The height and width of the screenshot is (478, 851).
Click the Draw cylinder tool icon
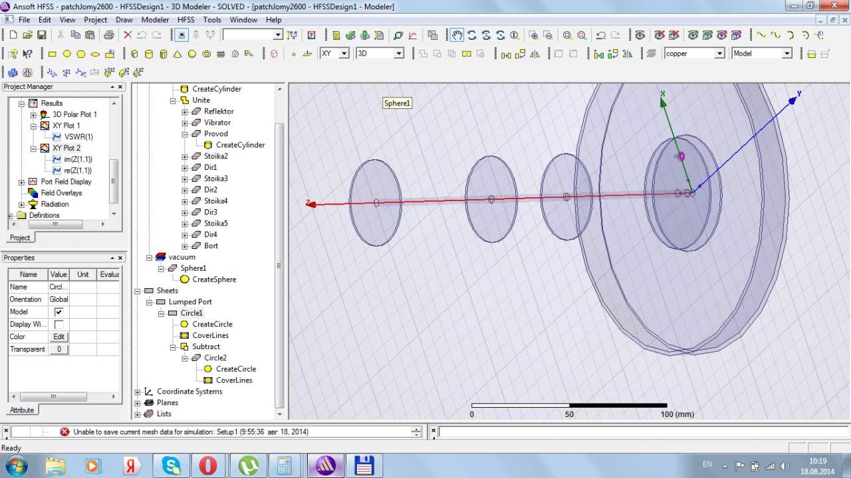tap(148, 54)
